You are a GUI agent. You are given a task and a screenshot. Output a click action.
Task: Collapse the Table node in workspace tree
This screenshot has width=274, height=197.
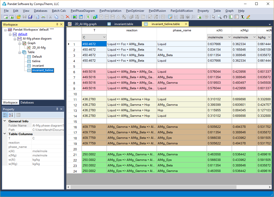[20, 52]
